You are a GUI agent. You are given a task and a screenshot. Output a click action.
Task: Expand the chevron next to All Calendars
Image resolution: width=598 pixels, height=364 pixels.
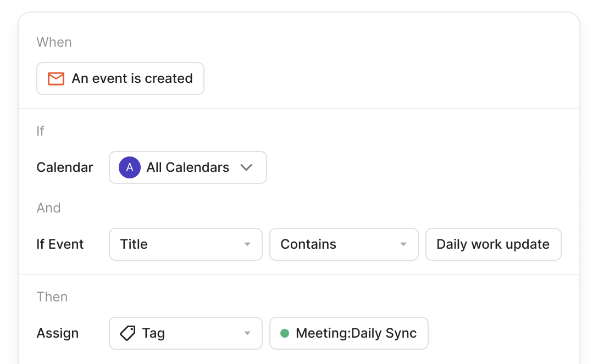(246, 167)
